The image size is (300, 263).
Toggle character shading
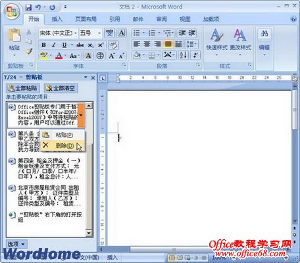pyautogui.click(x=88, y=56)
